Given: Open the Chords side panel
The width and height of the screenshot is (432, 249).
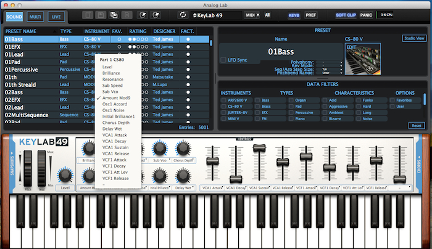Looking at the screenshot, I should [419, 165].
